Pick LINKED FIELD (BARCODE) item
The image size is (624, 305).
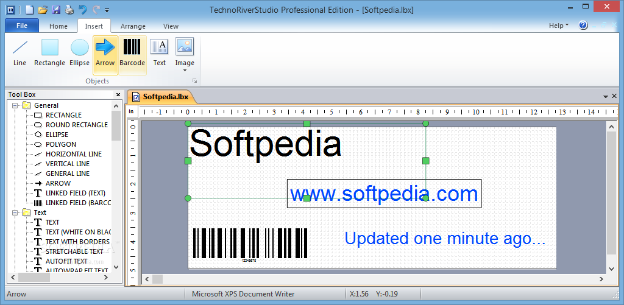[x=73, y=203]
